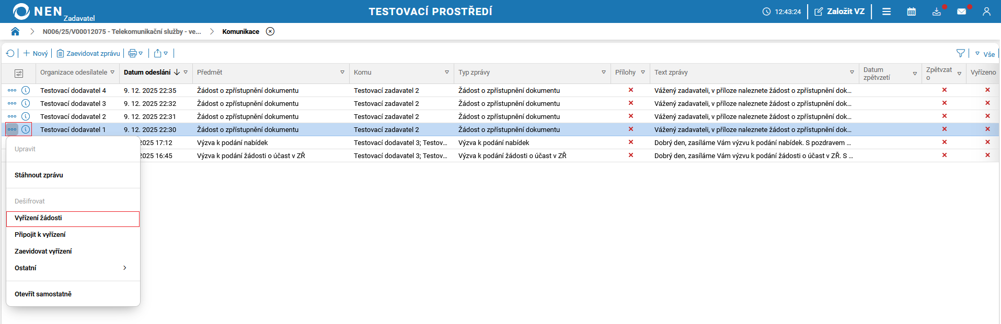Open the calendar icon in header
The image size is (1001, 324).
pos(912,11)
